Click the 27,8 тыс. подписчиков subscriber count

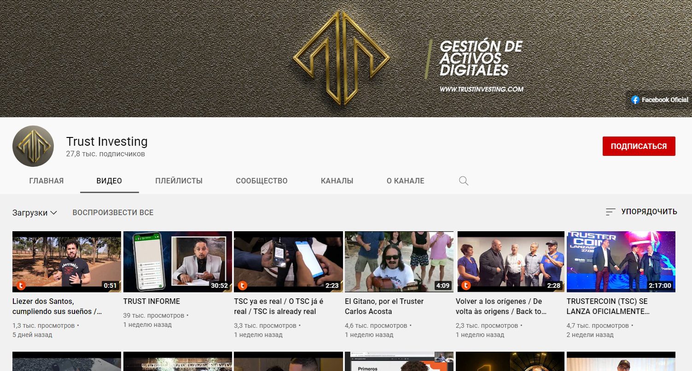click(105, 154)
